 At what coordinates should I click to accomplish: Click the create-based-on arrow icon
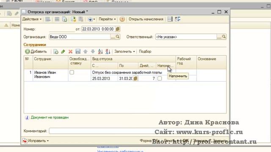coord(90,19)
